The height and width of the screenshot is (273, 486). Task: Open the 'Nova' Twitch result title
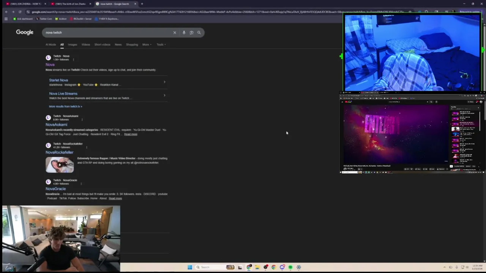pyautogui.click(x=50, y=65)
